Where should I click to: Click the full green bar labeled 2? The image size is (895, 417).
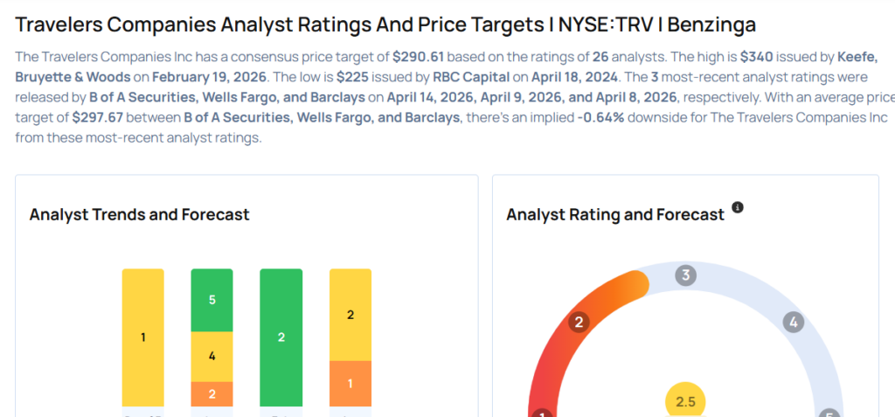(281, 337)
